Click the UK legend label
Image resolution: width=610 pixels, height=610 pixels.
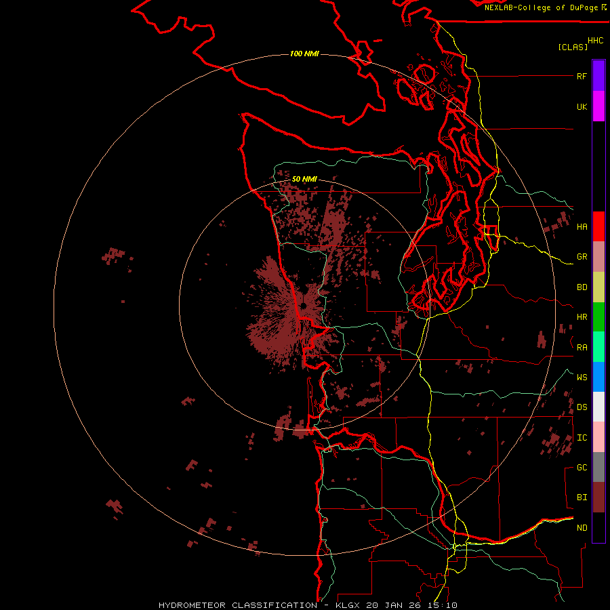[x=582, y=106]
